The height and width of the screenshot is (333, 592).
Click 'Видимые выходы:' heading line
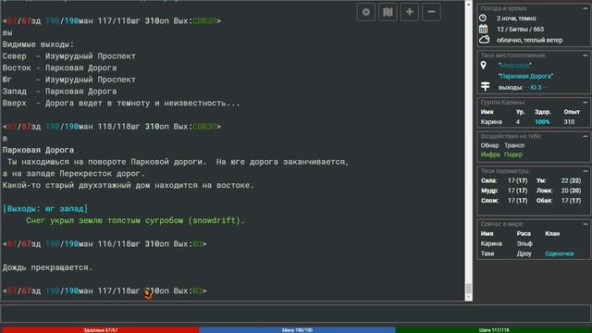38,44
